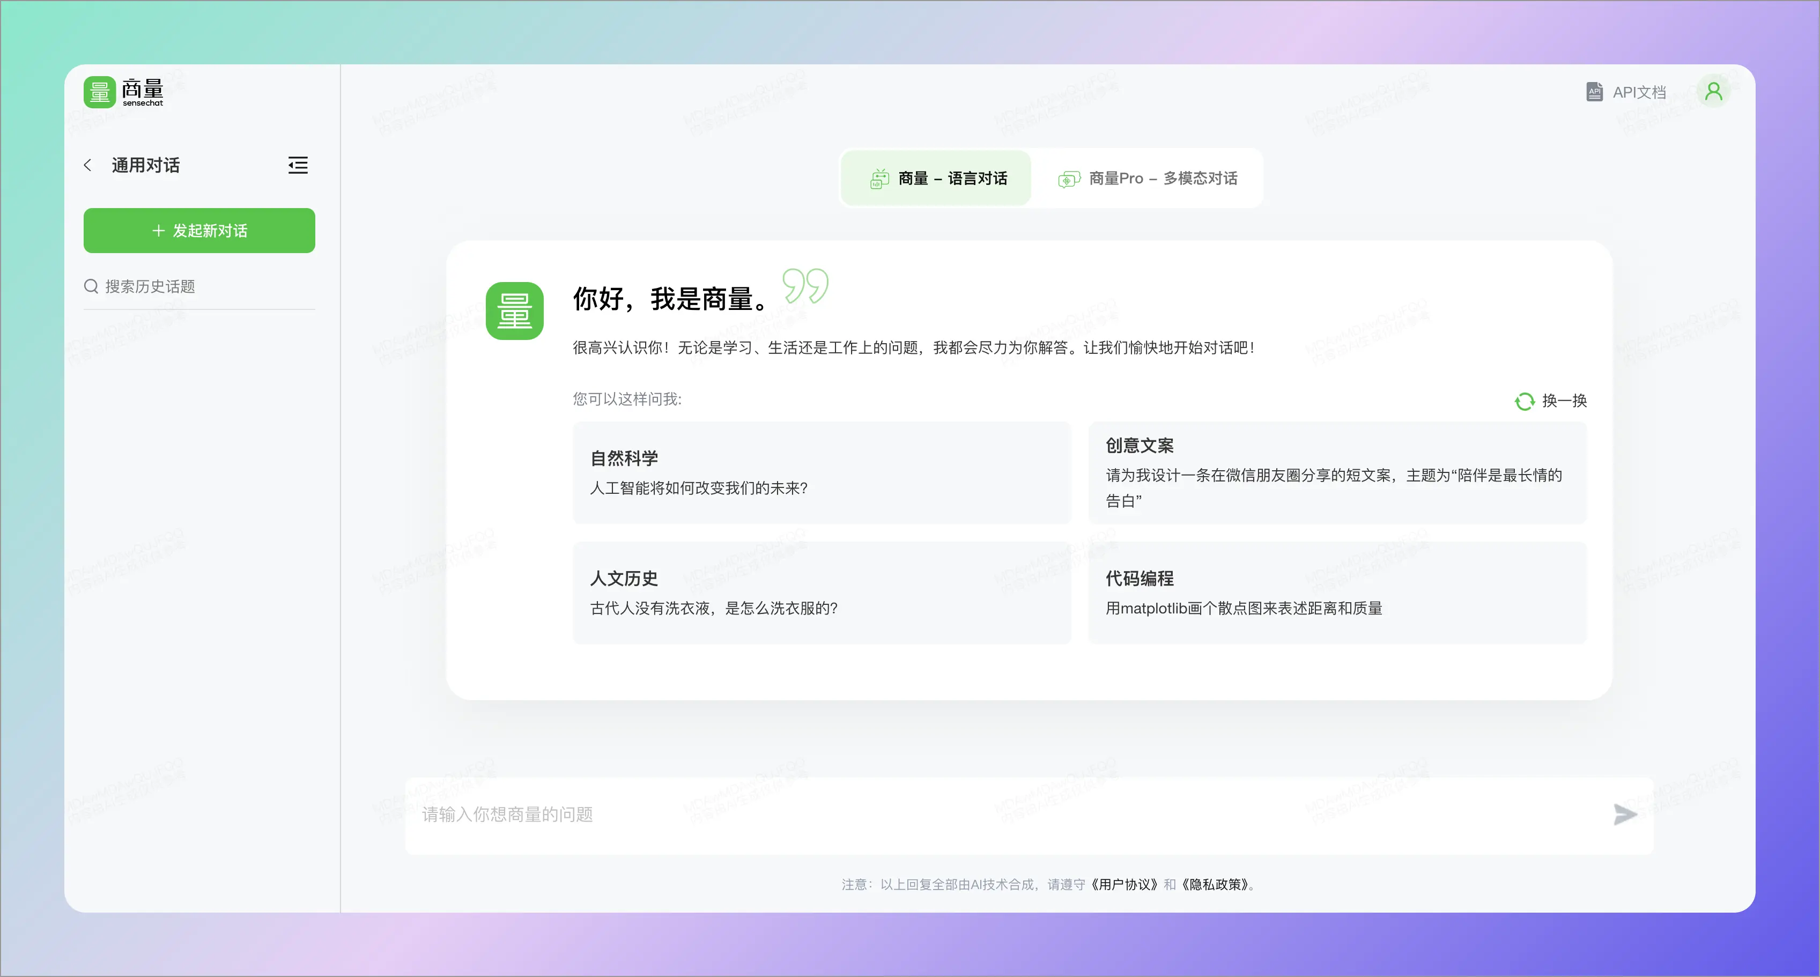Select the 自然科学 suggestion card

(x=821, y=472)
